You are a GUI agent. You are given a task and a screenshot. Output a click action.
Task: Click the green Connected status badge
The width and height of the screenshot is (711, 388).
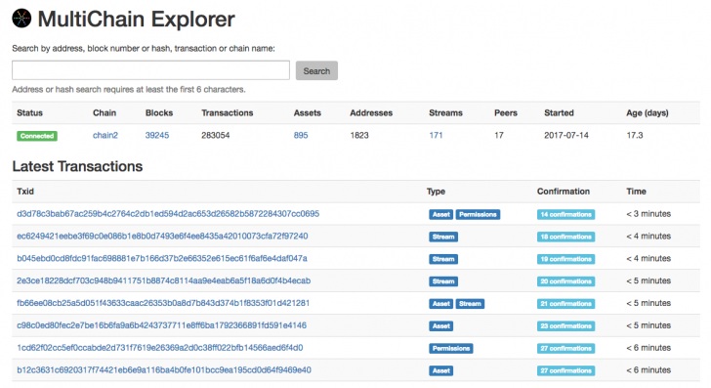(x=37, y=136)
